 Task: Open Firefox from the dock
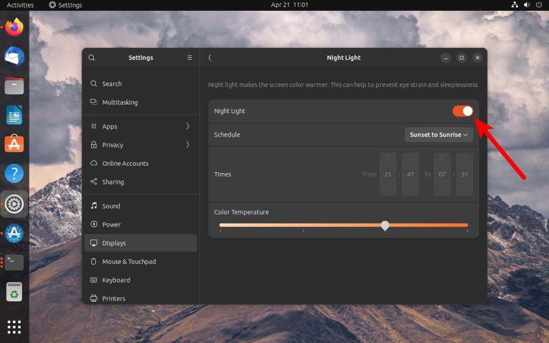coord(14,27)
